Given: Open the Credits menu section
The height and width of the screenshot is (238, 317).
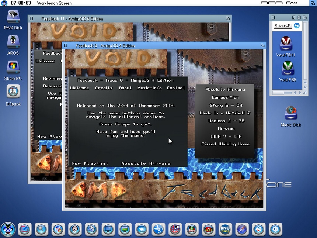Looking at the screenshot, I should point(104,88).
